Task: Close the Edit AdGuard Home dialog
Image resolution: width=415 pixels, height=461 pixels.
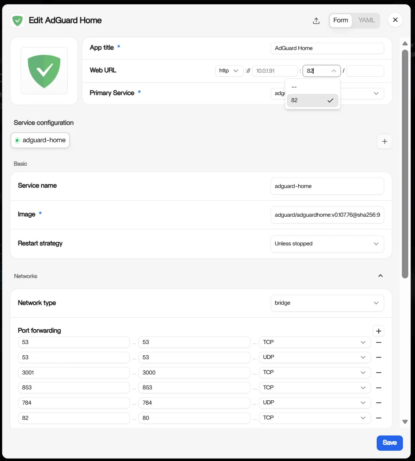Action: click(395, 20)
